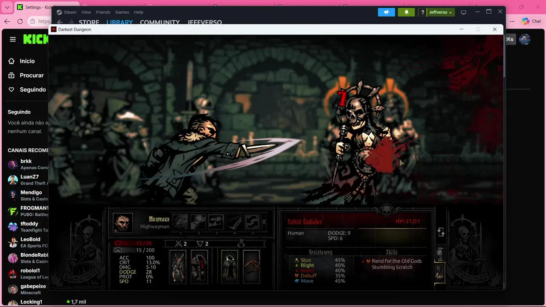Open brkk recommended channel
This screenshot has width=546, height=307.
click(x=28, y=164)
